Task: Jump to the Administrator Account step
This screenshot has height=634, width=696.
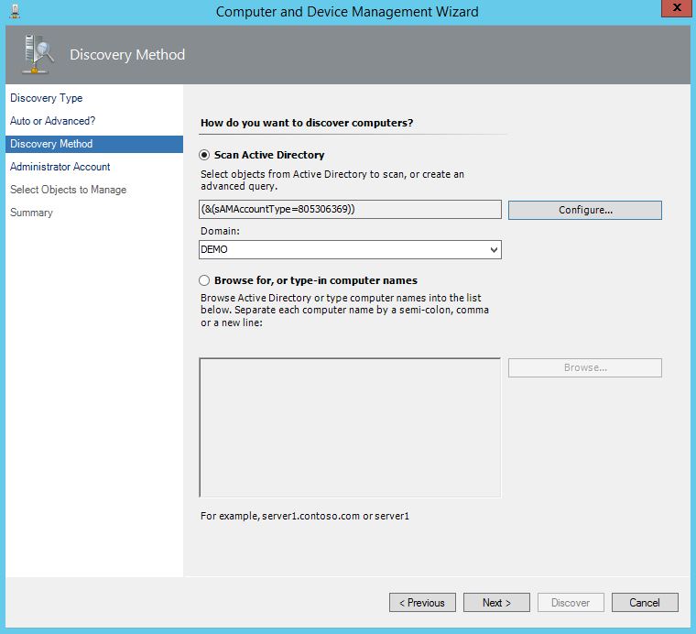Action: coord(60,167)
